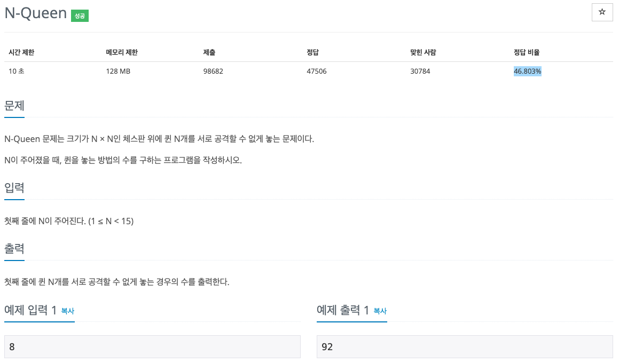Click the 메모리 제한 column header
Image resolution: width=619 pixels, height=363 pixels.
pos(122,52)
